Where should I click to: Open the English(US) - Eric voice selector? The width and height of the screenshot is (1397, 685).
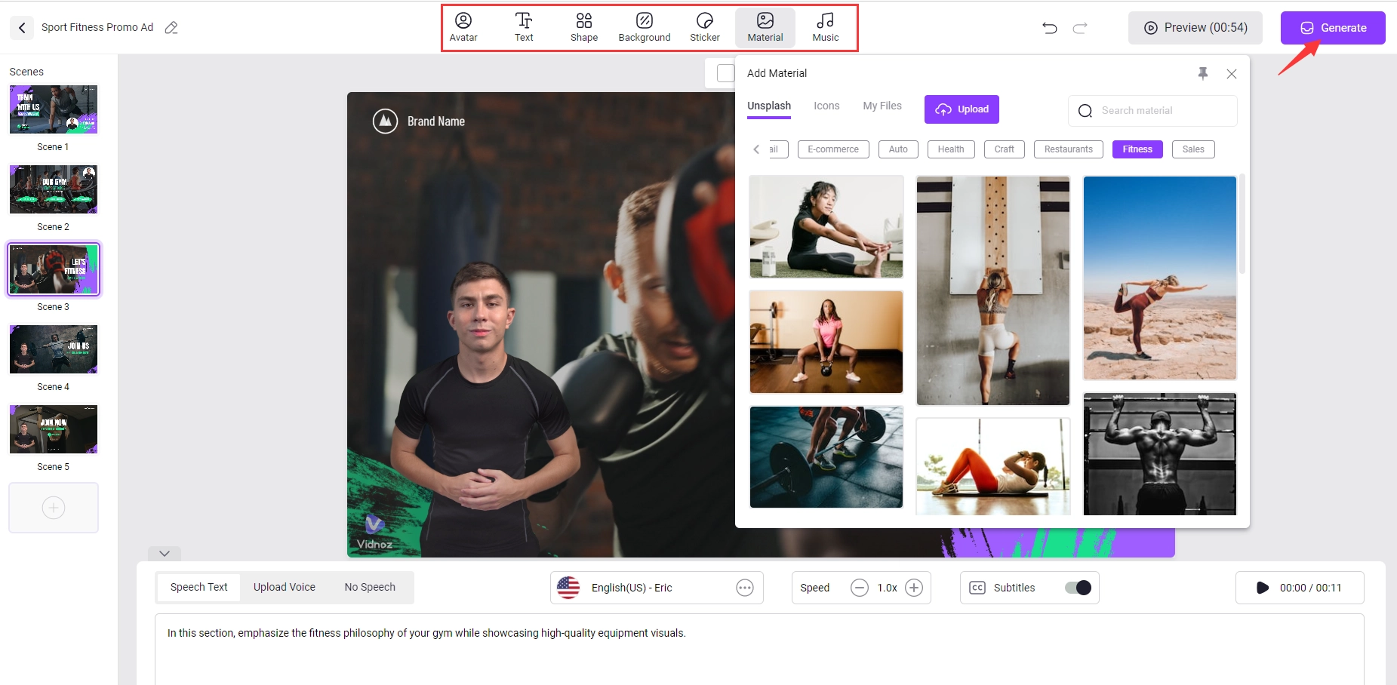(655, 588)
